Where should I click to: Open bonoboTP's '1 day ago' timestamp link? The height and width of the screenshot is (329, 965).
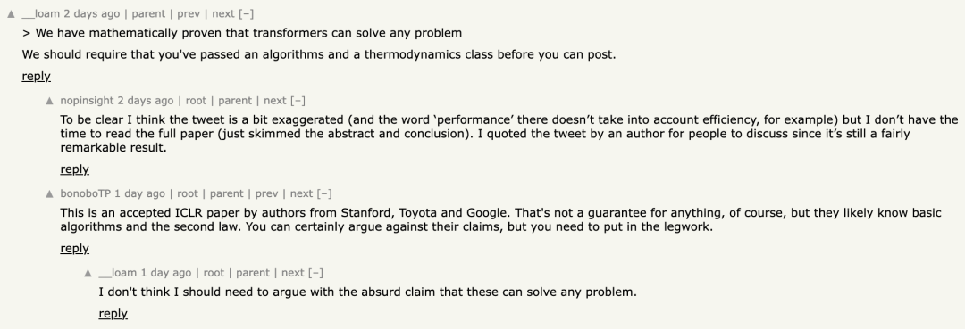pos(139,193)
